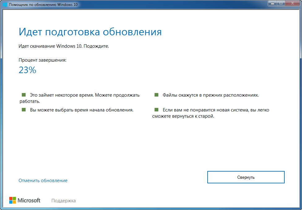Click green bullet beside Если вам не понравится

(156, 110)
